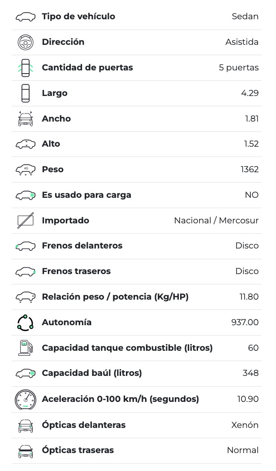Click the 937.00 autonomy value
The width and height of the screenshot is (276, 471).
[x=245, y=323]
